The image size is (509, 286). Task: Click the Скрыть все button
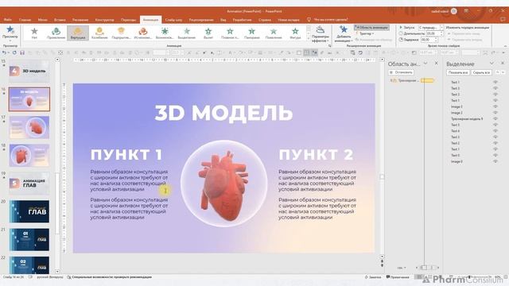[x=481, y=72]
